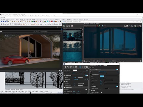Click Vignetting slider
This screenshot has height=107, width=143.
81,84
